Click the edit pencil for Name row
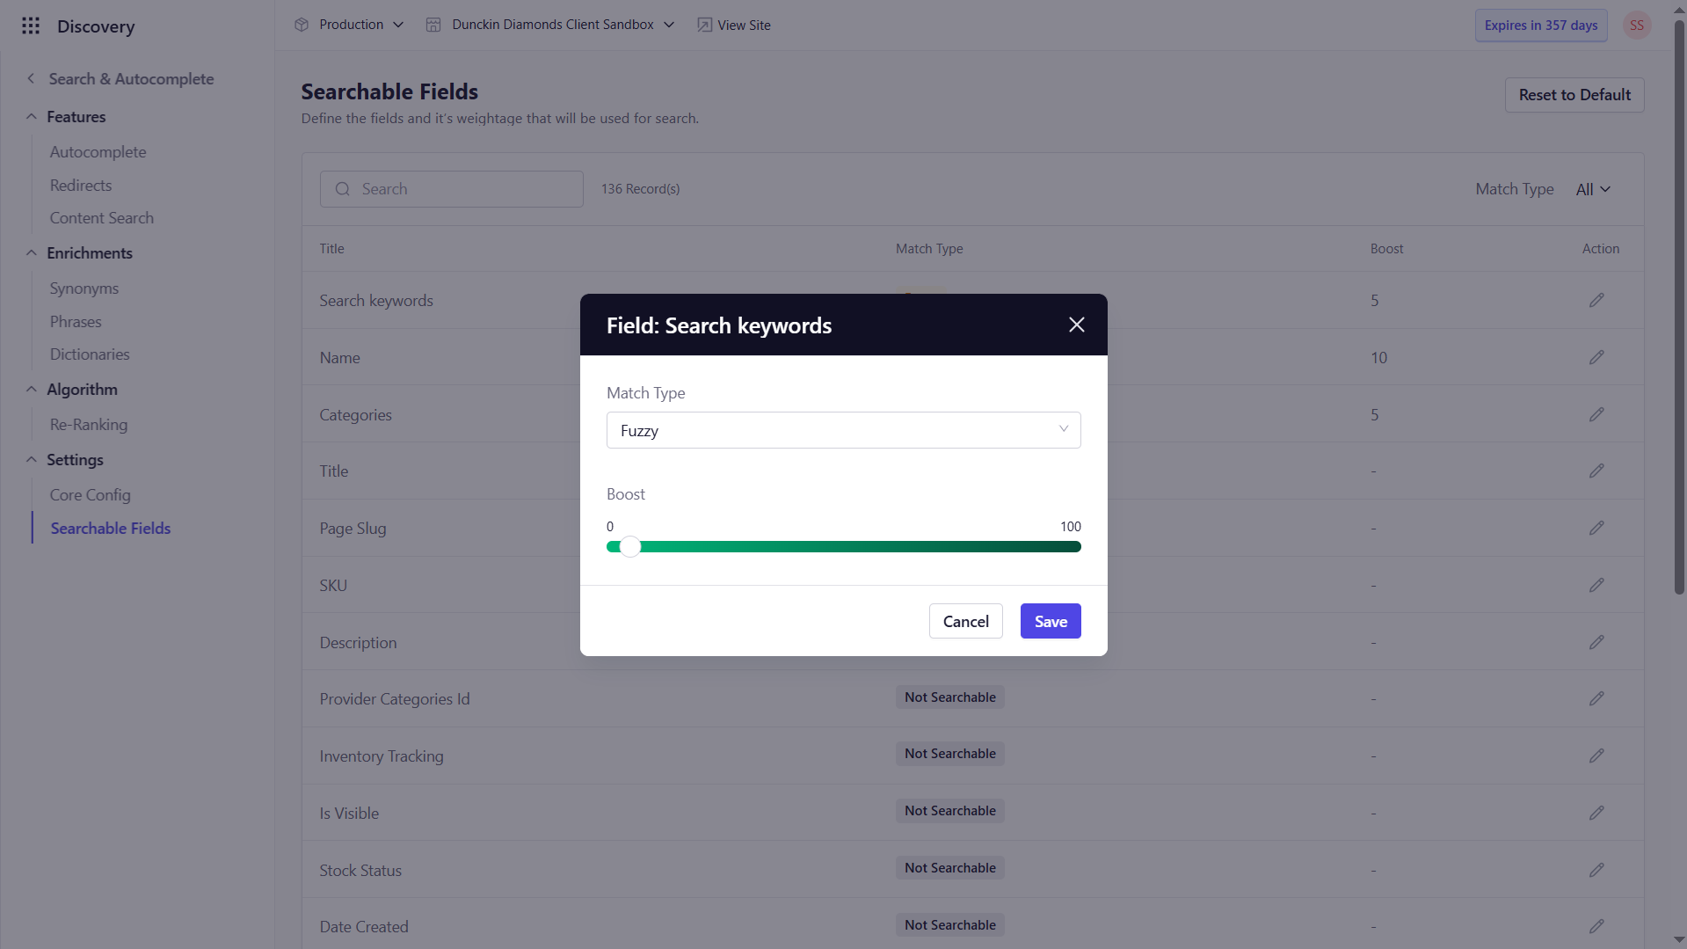Image resolution: width=1687 pixels, height=949 pixels. point(1596,357)
